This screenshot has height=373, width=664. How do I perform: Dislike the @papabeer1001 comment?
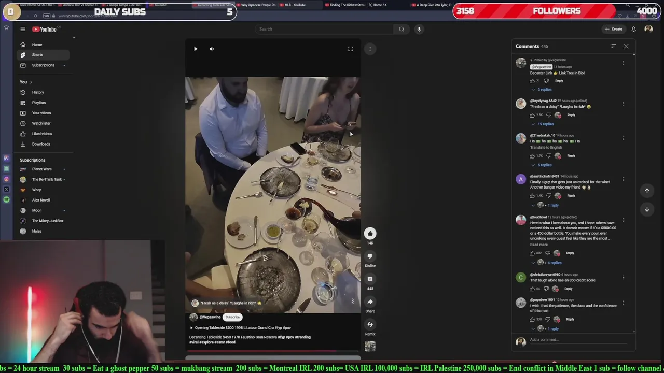pyautogui.click(x=548, y=320)
